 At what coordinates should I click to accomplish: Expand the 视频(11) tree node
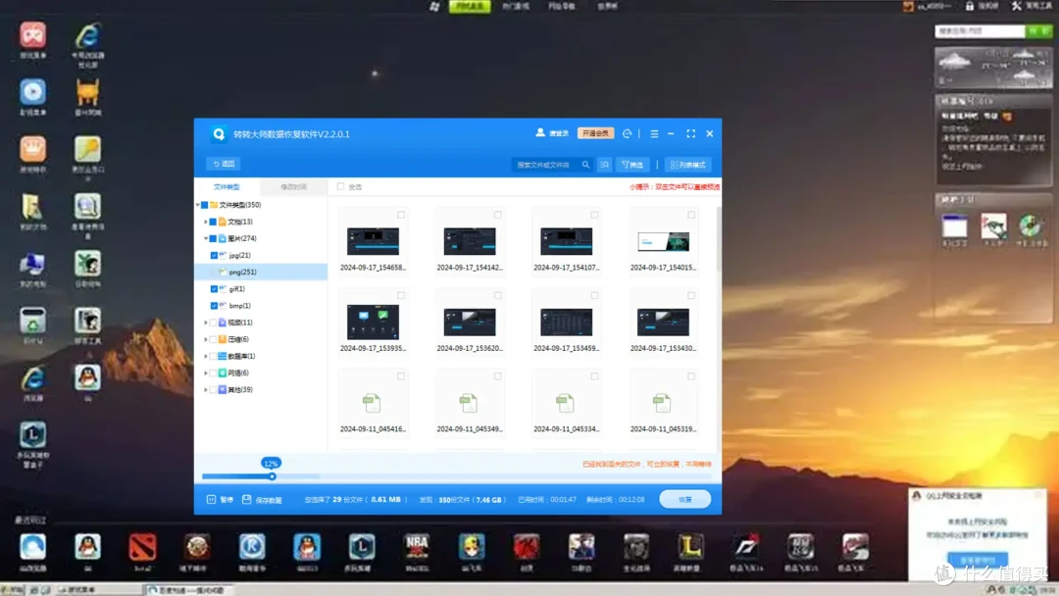(206, 323)
